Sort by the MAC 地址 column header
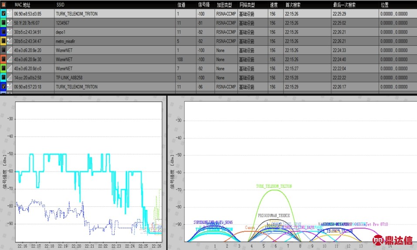This screenshot has height=250, width=417. pyautogui.click(x=22, y=5)
